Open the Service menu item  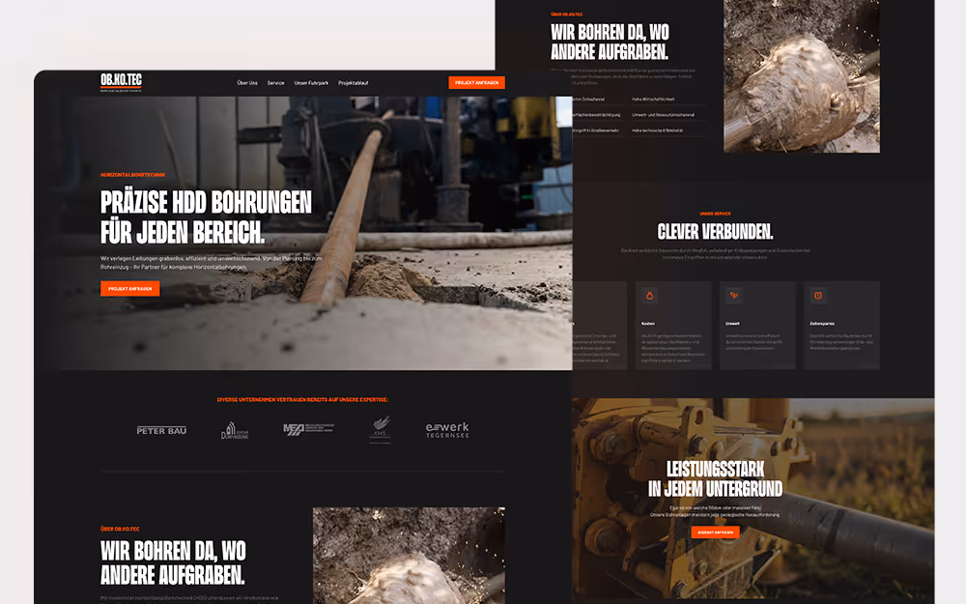275,82
